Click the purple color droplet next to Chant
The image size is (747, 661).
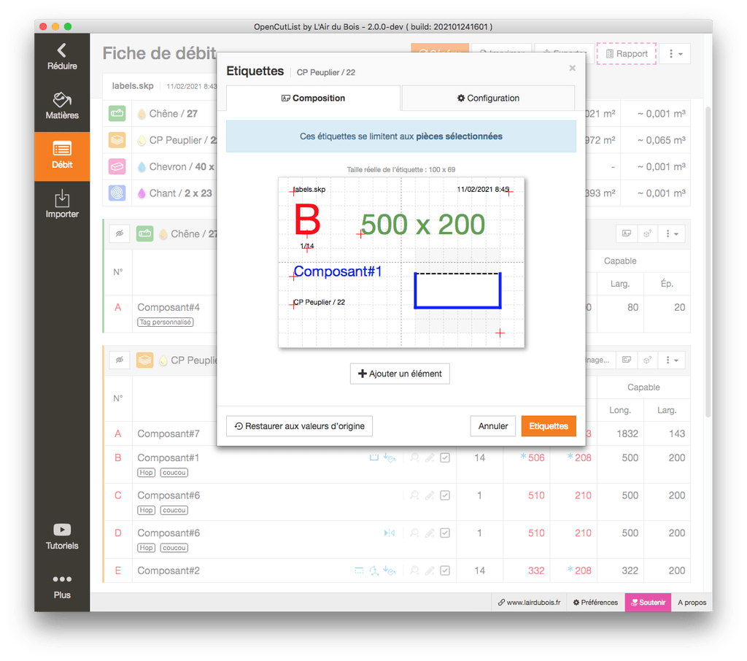142,193
